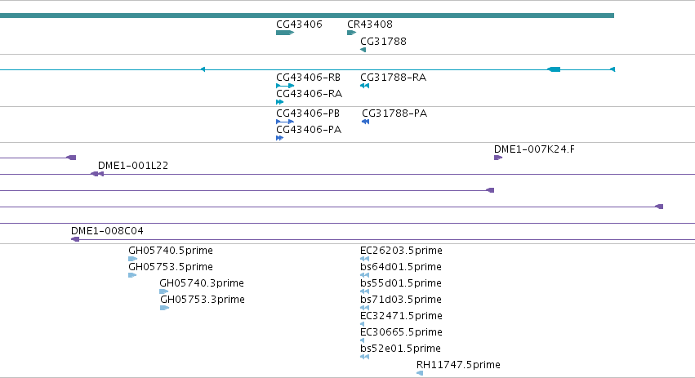Select transcript label CG43406-RA

point(309,94)
